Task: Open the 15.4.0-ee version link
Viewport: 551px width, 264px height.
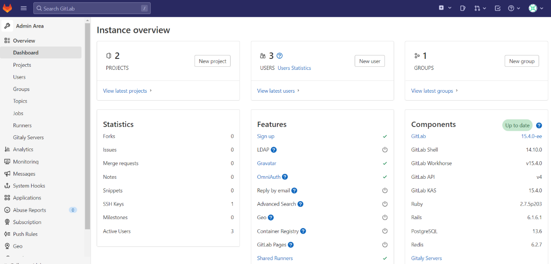Action: point(532,137)
